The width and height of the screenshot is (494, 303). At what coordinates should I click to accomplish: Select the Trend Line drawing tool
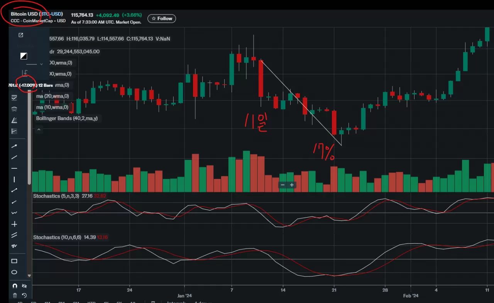tap(14, 157)
